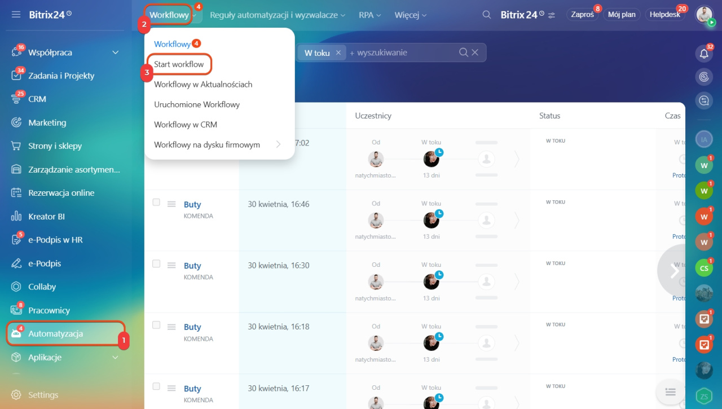Select Workflowy in the dropdown menu
722x409 pixels.
tap(172, 44)
